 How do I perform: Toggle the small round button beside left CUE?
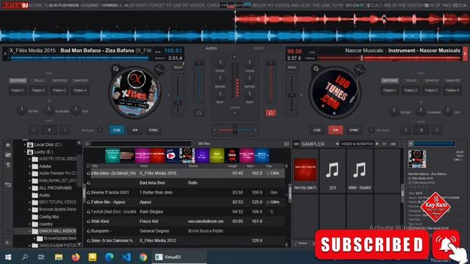[100, 130]
